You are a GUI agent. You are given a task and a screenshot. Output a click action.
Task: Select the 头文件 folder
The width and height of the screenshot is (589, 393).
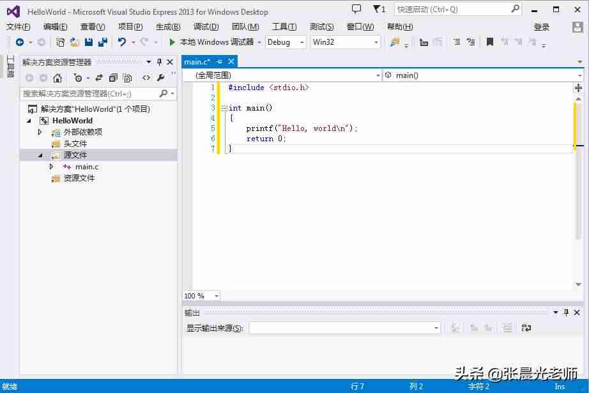[75, 144]
